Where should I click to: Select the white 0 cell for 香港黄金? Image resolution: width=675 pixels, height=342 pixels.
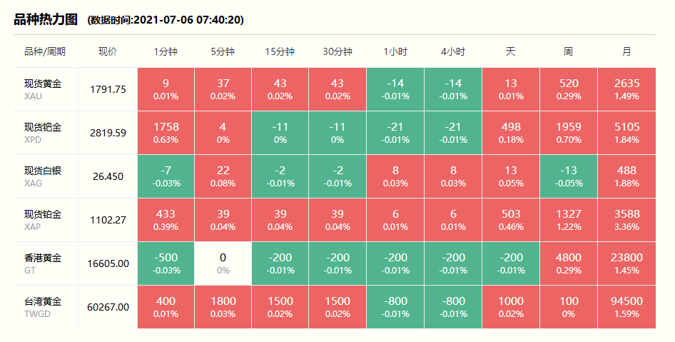coord(223,263)
